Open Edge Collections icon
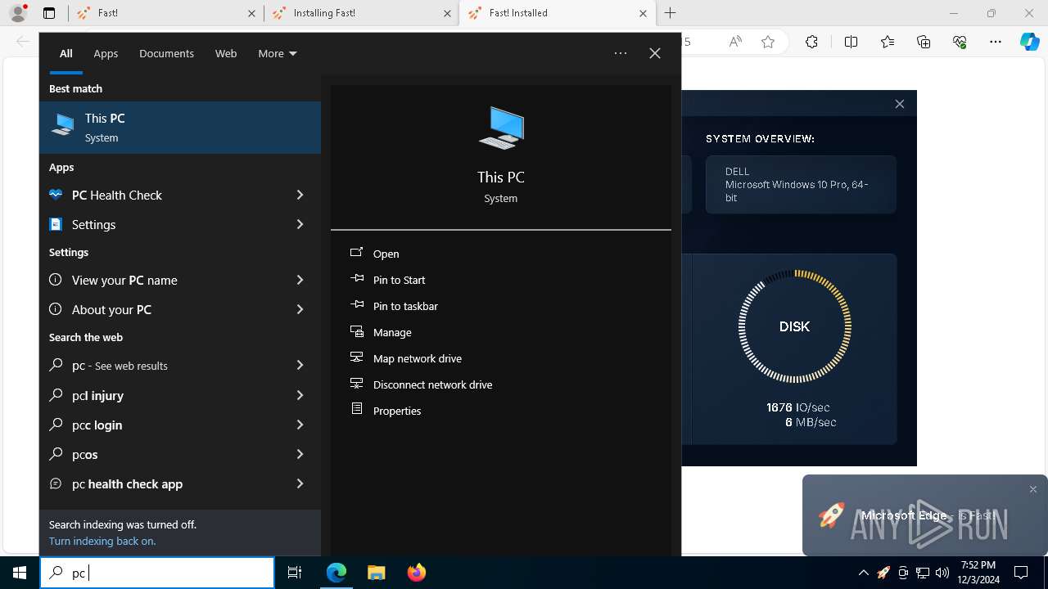 pyautogui.click(x=924, y=42)
